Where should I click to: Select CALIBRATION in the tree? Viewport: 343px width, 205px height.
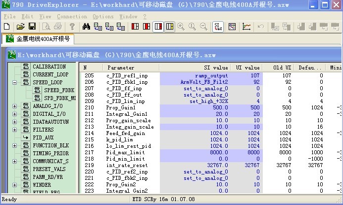[49, 67]
